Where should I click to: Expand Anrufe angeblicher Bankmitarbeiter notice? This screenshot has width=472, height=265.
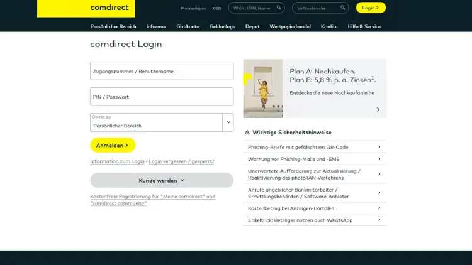click(x=315, y=193)
